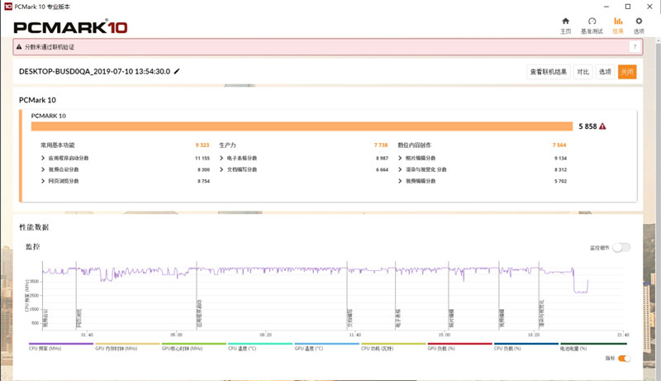Click the overall score 5 858
The width and height of the screenshot is (661, 381).
pos(587,126)
